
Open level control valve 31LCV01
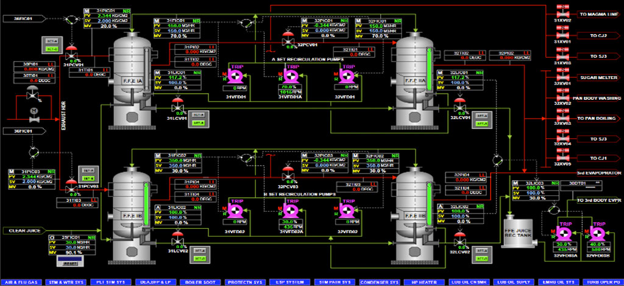coord(177,105)
